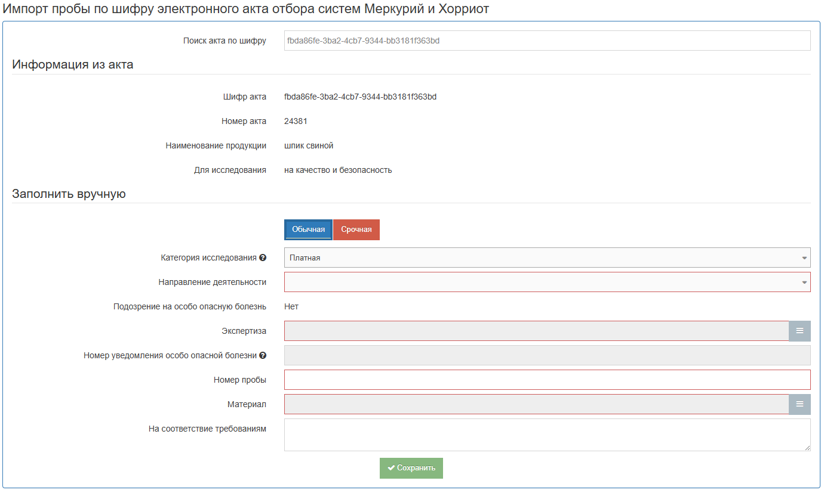Image resolution: width=821 pixels, height=490 pixels.
Task: Click into the Номер пробы input
Action: tap(547, 380)
